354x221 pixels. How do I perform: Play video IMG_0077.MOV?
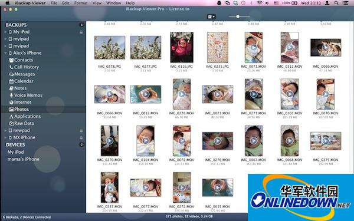point(146,187)
